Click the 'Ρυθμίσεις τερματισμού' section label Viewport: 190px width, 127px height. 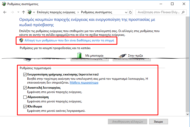click(35, 68)
